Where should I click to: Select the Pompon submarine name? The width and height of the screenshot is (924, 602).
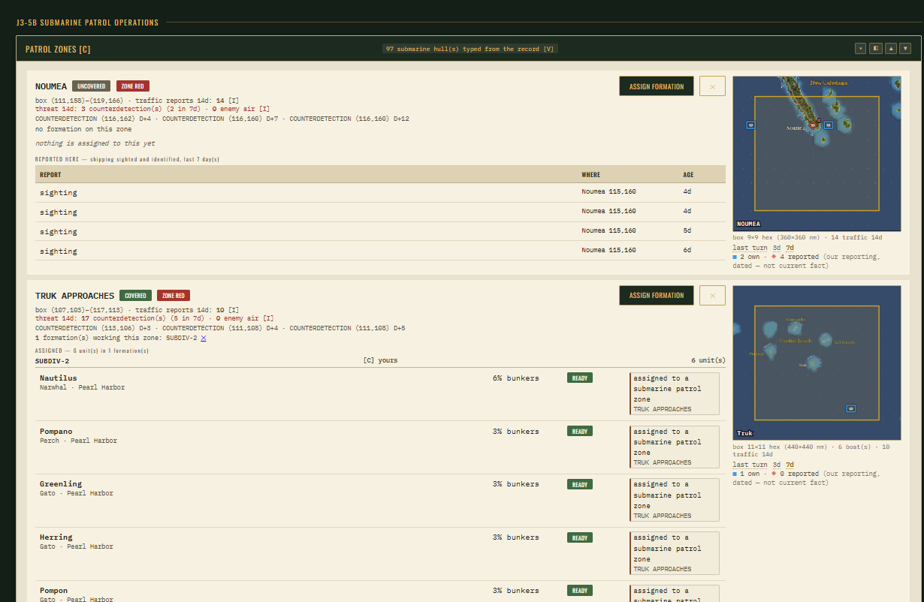tap(53, 591)
